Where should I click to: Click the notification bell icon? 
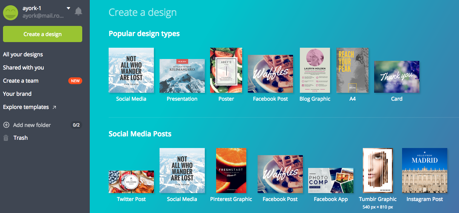(x=78, y=11)
